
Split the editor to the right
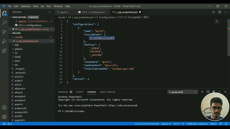tap(220, 12)
